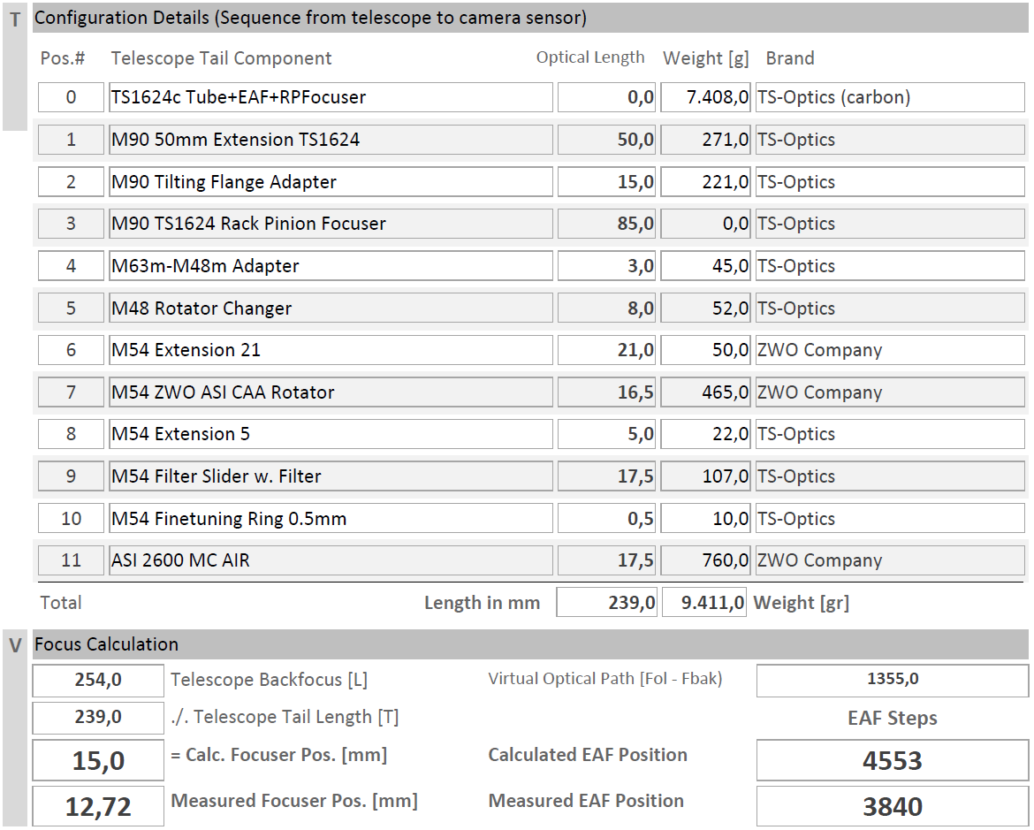This screenshot has width=1034, height=830.
Task: Click the Telescope Tail Component column header
Action: pos(222,58)
